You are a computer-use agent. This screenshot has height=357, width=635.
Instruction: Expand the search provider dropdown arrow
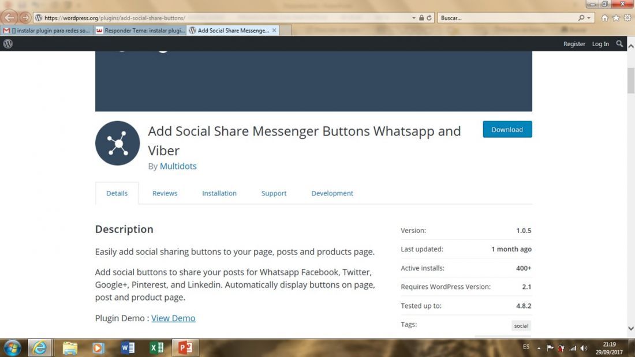[589, 18]
